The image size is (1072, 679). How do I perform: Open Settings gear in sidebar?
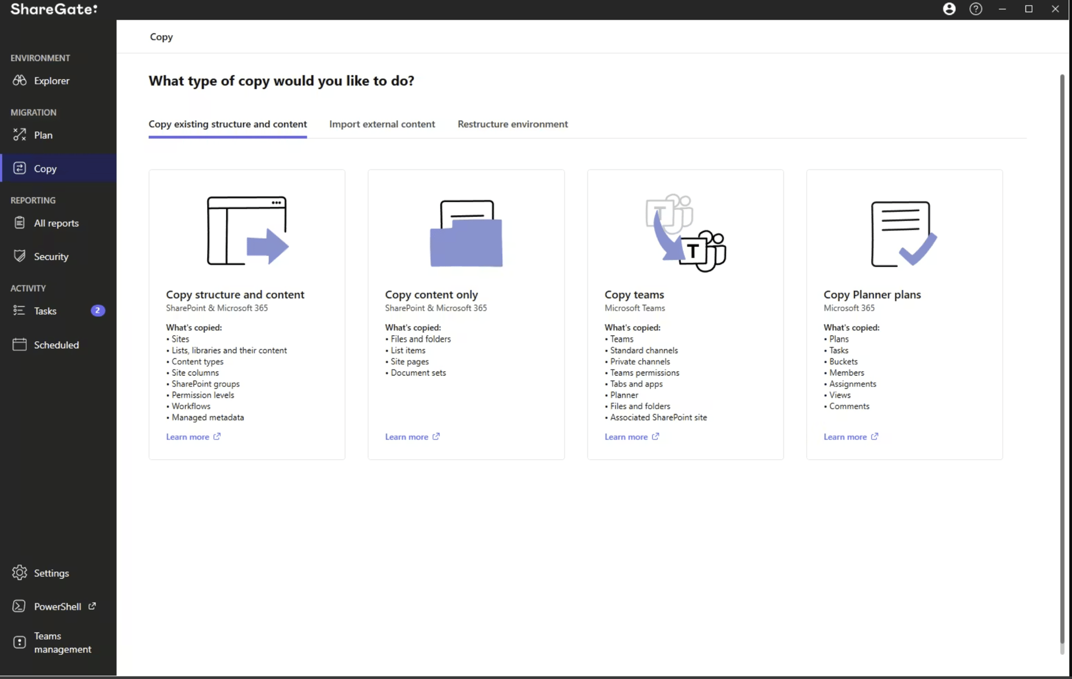coord(19,572)
